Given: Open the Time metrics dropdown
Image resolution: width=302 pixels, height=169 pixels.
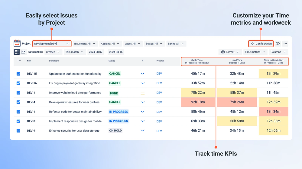Looking at the screenshot, I should coord(255,52).
